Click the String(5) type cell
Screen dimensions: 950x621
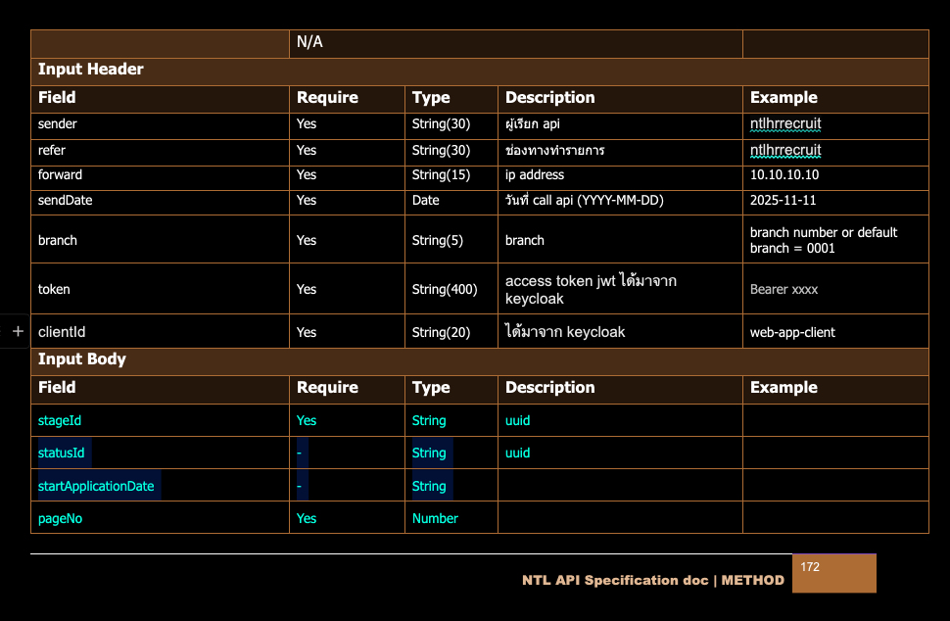click(x=438, y=240)
